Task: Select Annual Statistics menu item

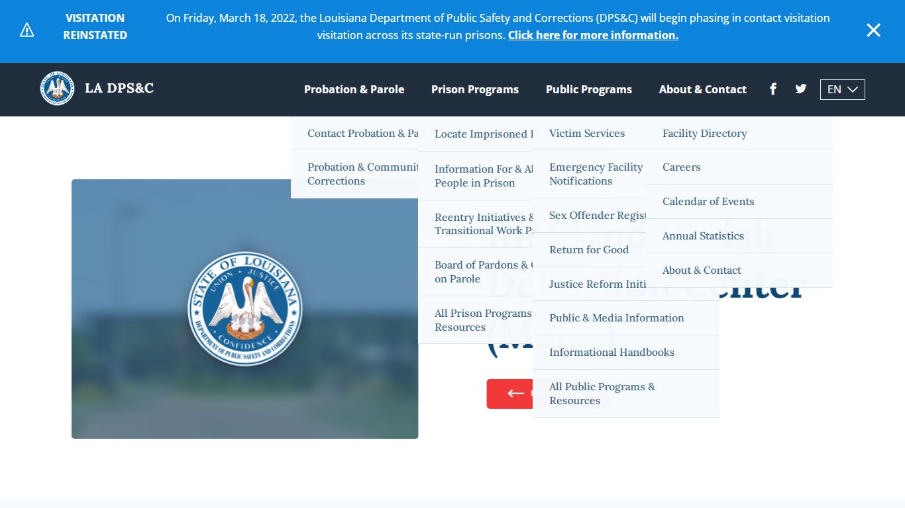Action: (x=739, y=235)
